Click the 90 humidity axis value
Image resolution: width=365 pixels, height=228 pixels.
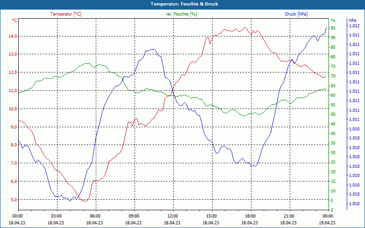point(333,37)
